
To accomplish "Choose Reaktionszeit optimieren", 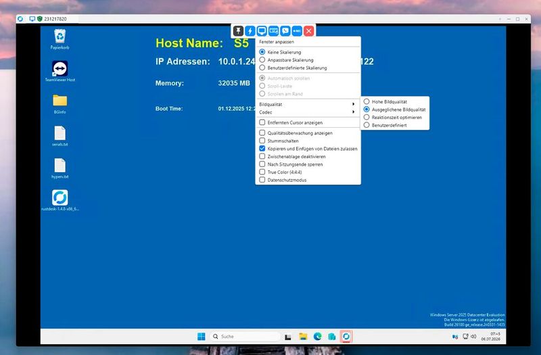I will (392, 117).
